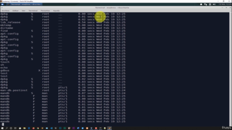The image size is (232, 130).
Task: Launch Visual Studio Code from taskbar
Action: (51, 128)
